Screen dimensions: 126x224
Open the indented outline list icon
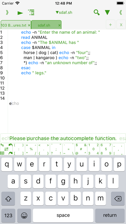(31, 13)
